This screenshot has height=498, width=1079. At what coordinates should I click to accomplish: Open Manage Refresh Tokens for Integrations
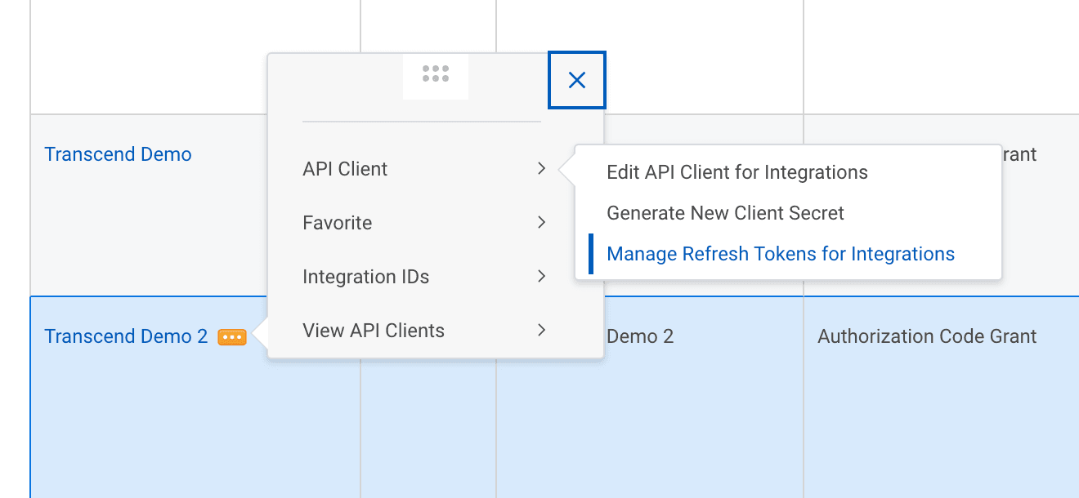click(780, 254)
